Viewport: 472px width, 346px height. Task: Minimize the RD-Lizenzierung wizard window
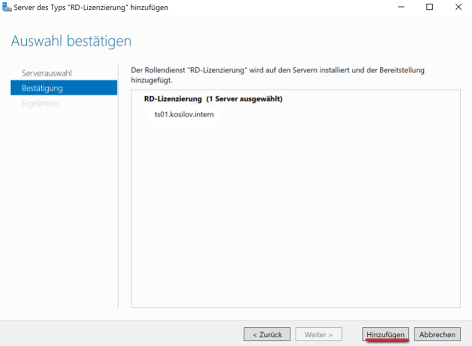[x=401, y=7]
